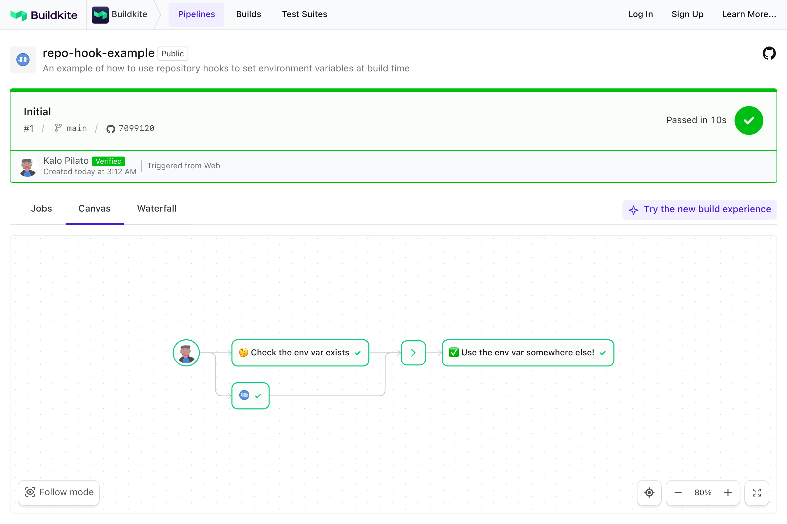Viewport: 787px width, 524px height.
Task: Click the pipeline upload step node
Action: tap(250, 396)
